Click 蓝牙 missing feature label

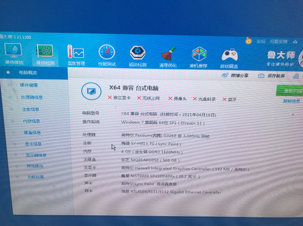[232, 100]
